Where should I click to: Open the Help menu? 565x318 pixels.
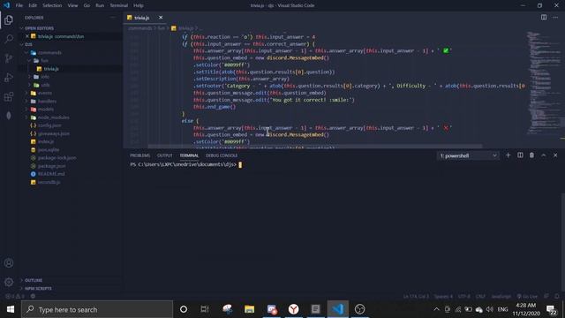click(139, 5)
